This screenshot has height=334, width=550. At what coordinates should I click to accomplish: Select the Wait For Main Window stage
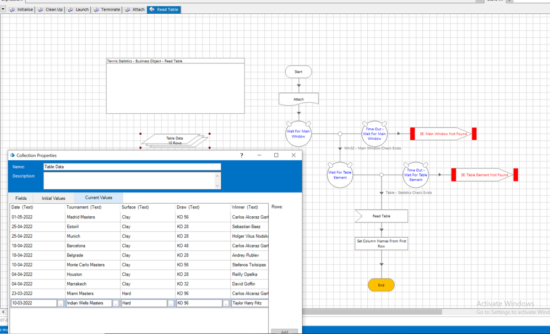tap(298, 134)
